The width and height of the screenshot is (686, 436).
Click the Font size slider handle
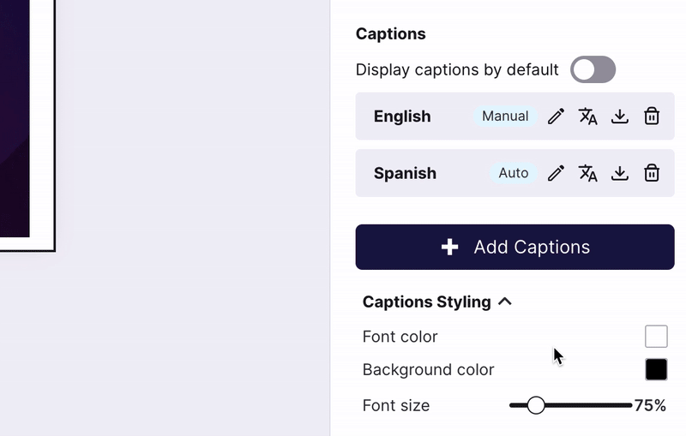535,405
